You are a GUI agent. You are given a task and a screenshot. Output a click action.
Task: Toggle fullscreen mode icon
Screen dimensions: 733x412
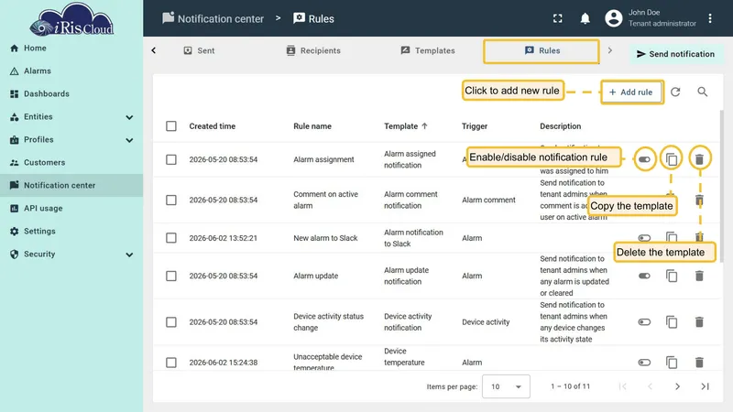point(558,18)
